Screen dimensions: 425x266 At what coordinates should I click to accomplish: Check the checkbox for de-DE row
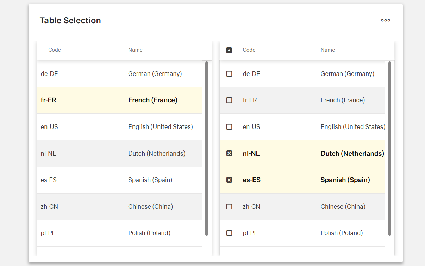229,73
